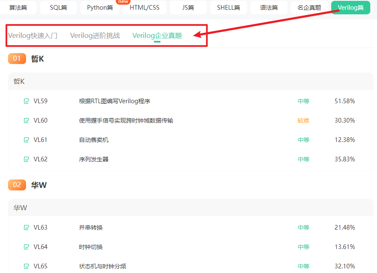
Task: Click the 12.38% pass rate value
Action: click(345, 140)
